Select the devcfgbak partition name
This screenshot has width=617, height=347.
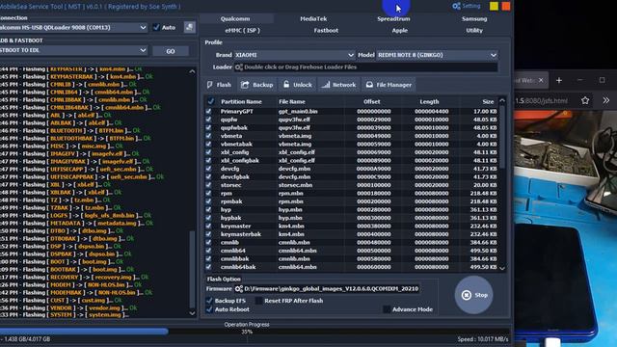tap(234, 176)
